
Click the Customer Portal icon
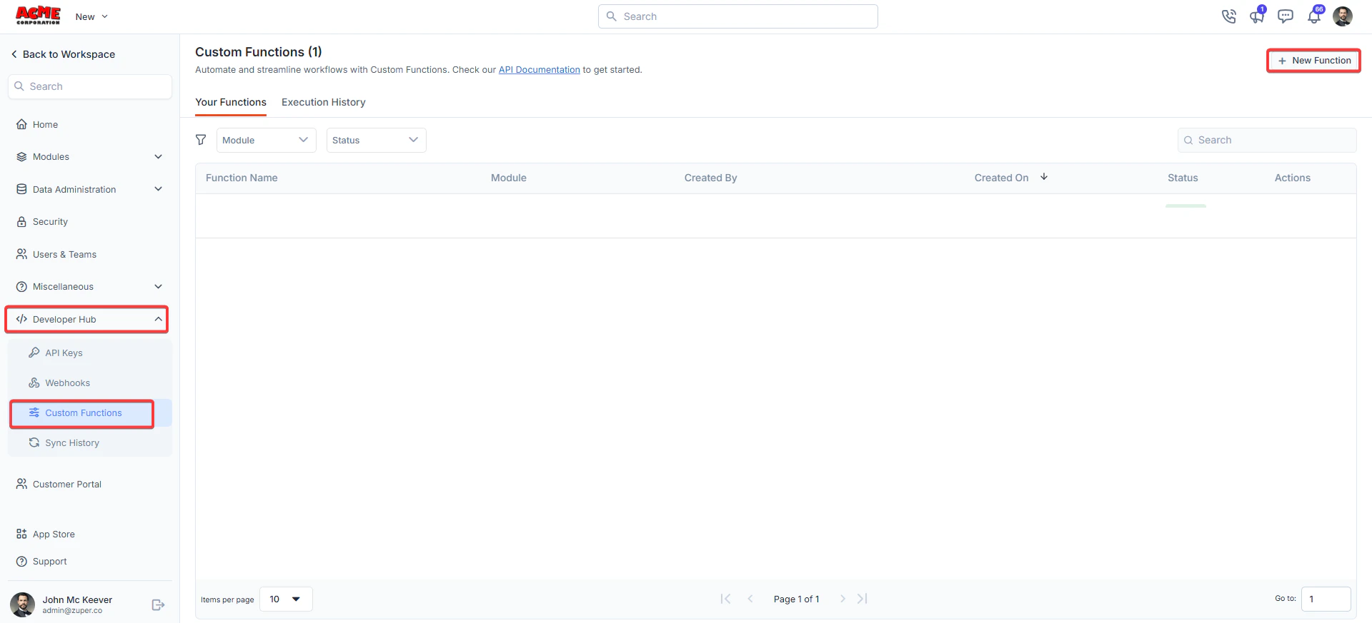click(21, 484)
